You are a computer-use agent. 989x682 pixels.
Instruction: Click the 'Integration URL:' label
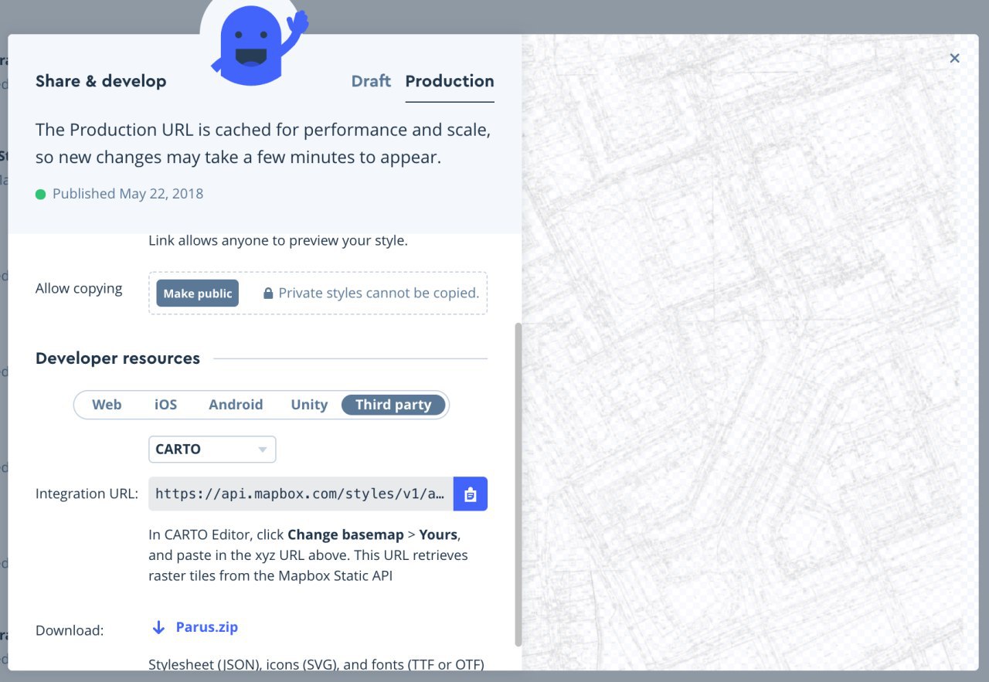point(87,494)
